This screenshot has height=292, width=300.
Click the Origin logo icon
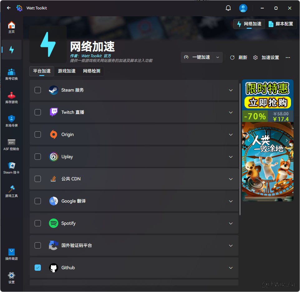(54, 134)
